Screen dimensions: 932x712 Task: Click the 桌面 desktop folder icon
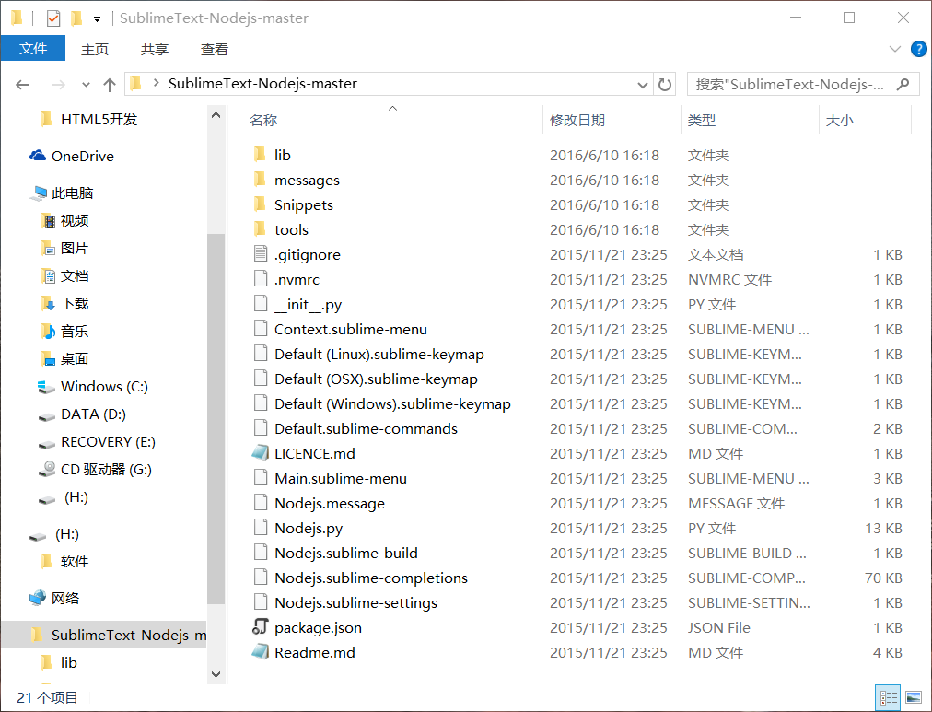(x=48, y=359)
